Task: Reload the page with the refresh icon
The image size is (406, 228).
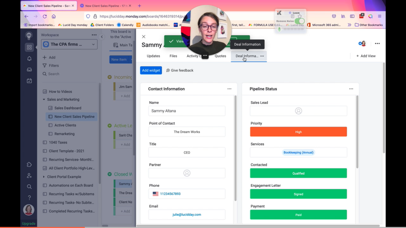Action: coord(44,16)
